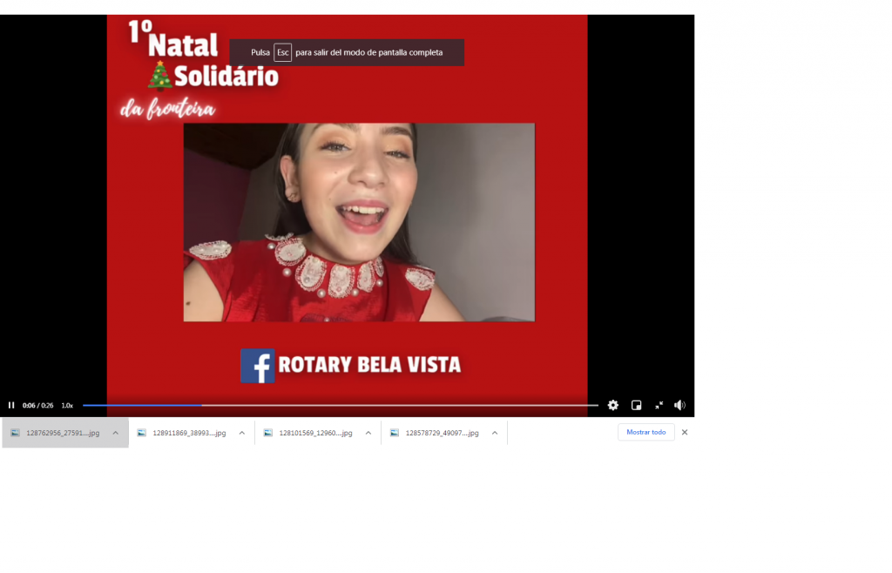The height and width of the screenshot is (573, 892).
Task: Click the image icon of 128911869_38993 download
Action: click(142, 433)
